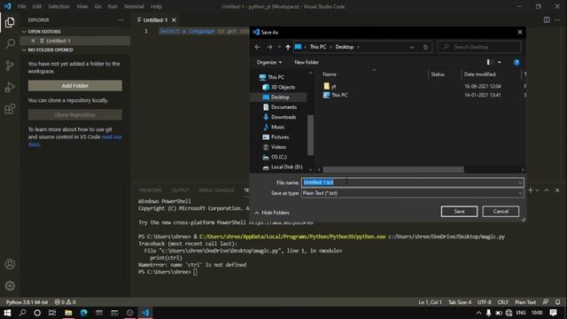Open the Extensions view
The width and height of the screenshot is (567, 319).
[x=10, y=109]
